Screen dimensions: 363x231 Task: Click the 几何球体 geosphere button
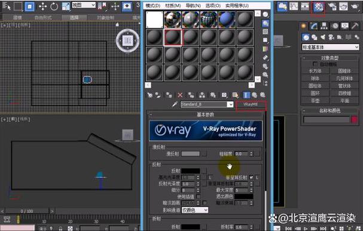[344, 78]
